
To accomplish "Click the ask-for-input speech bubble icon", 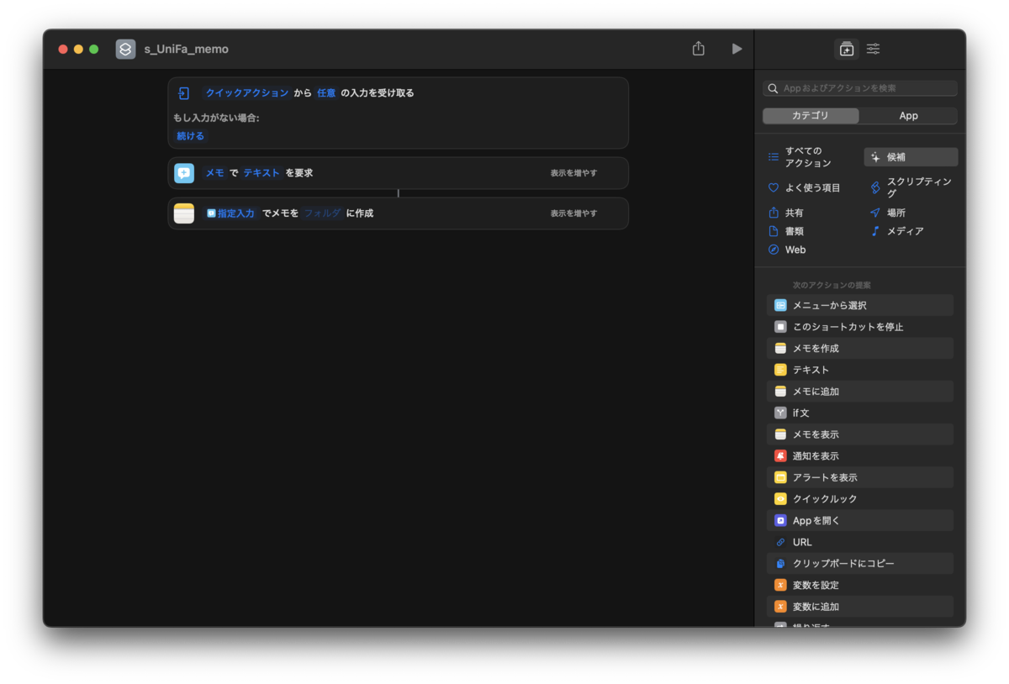I will pyautogui.click(x=184, y=173).
